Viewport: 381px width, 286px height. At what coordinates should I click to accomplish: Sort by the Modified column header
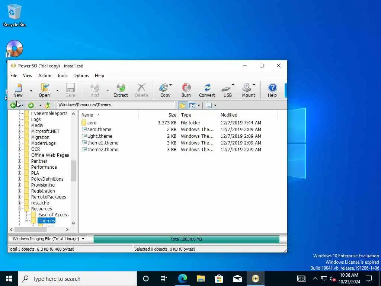248,115
